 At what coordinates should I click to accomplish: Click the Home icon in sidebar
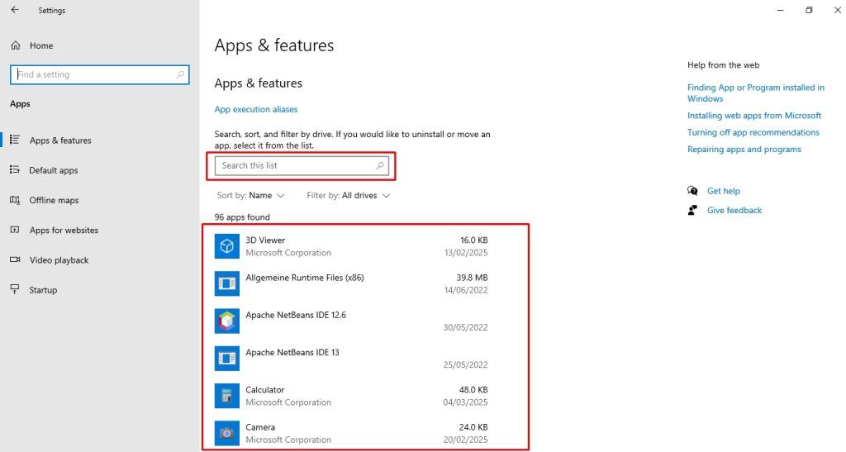[x=16, y=45]
